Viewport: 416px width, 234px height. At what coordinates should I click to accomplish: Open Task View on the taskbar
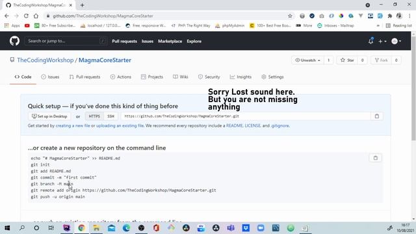(51, 228)
